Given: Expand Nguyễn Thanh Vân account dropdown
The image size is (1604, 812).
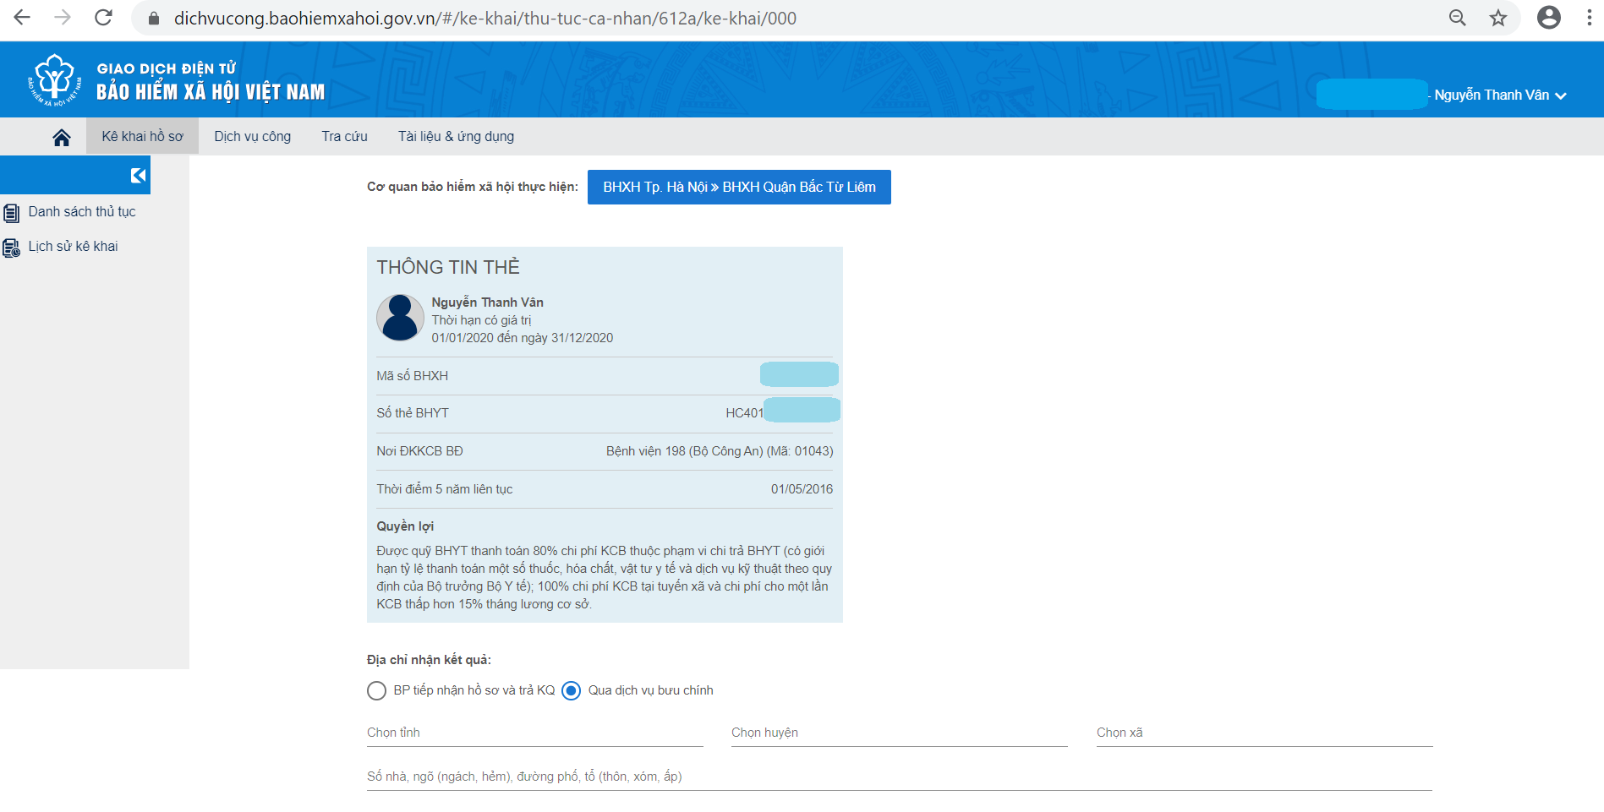Looking at the screenshot, I should click(1500, 95).
